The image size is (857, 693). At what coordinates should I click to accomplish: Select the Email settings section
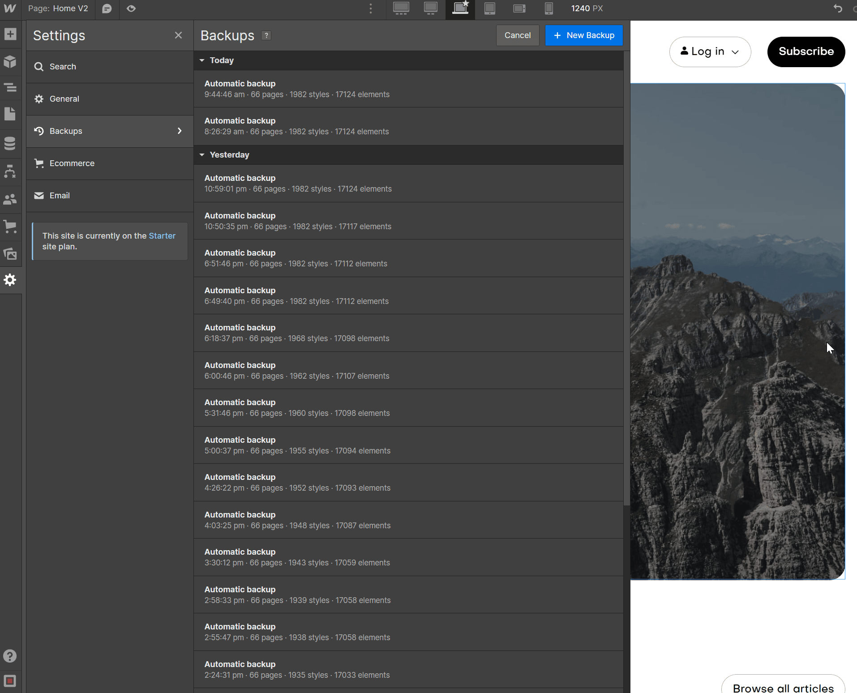click(60, 196)
